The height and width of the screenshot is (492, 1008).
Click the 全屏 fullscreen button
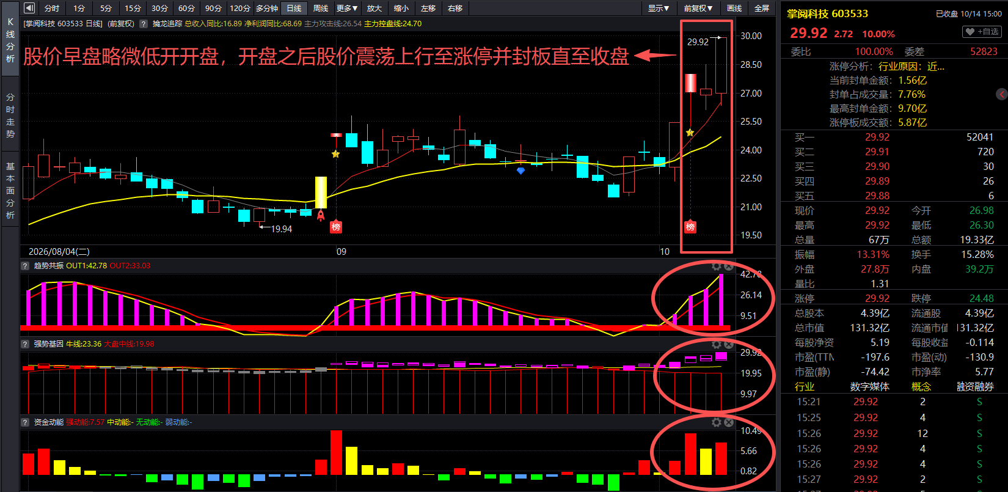point(762,8)
